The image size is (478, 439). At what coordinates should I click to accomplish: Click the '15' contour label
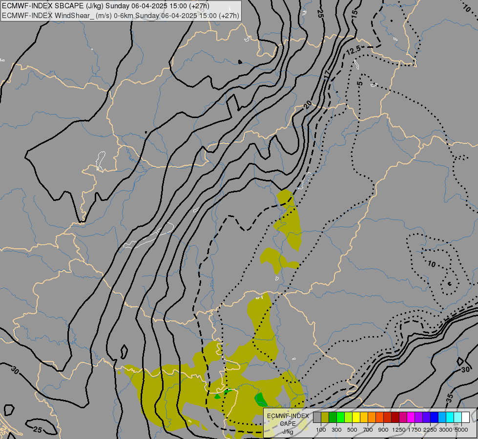[354, 14]
